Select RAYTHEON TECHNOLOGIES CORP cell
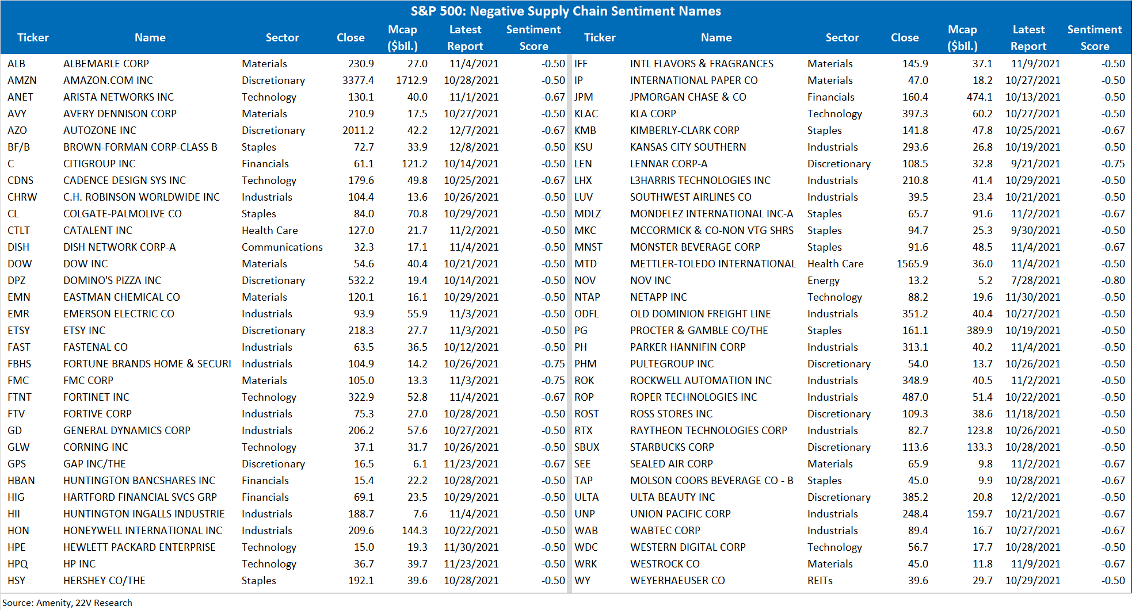Viewport: 1132px width, 610px height. (x=708, y=431)
